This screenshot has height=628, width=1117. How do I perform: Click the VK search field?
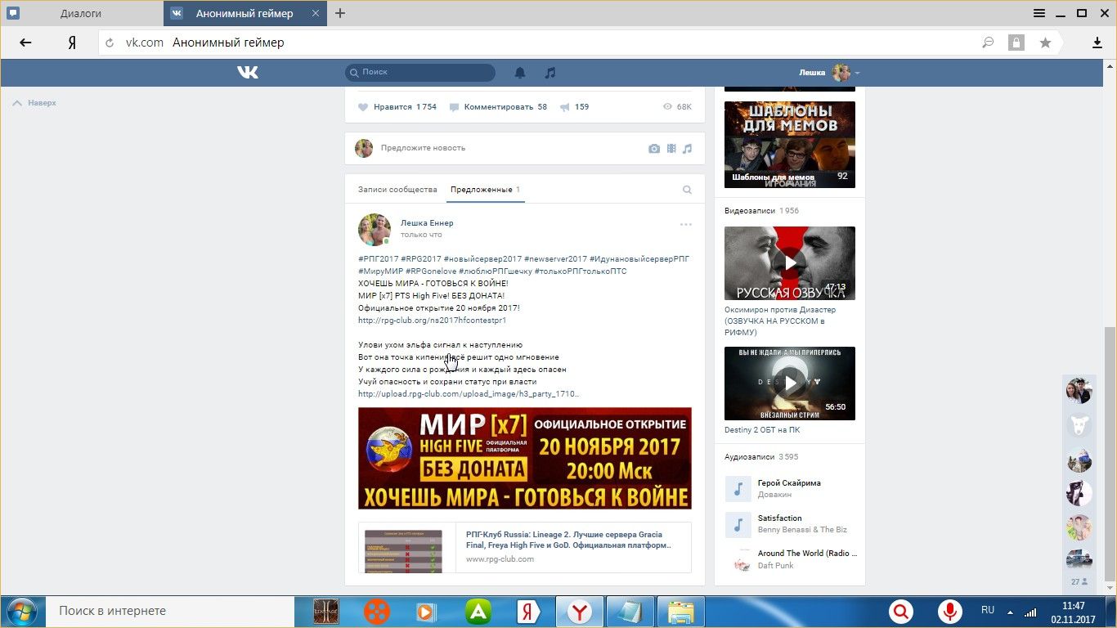click(x=420, y=73)
